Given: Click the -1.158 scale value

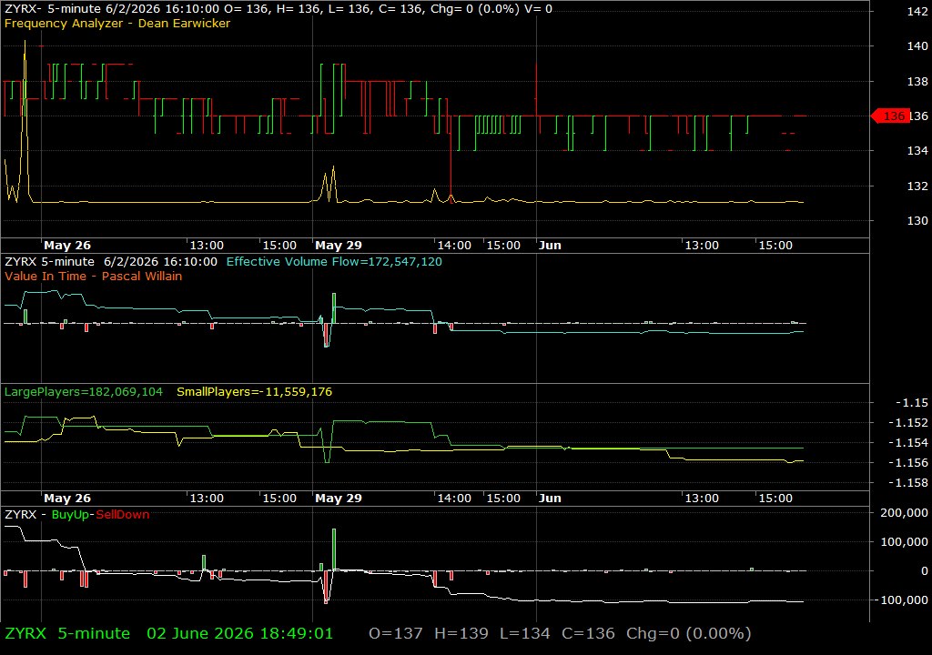Looking at the screenshot, I should 907,483.
